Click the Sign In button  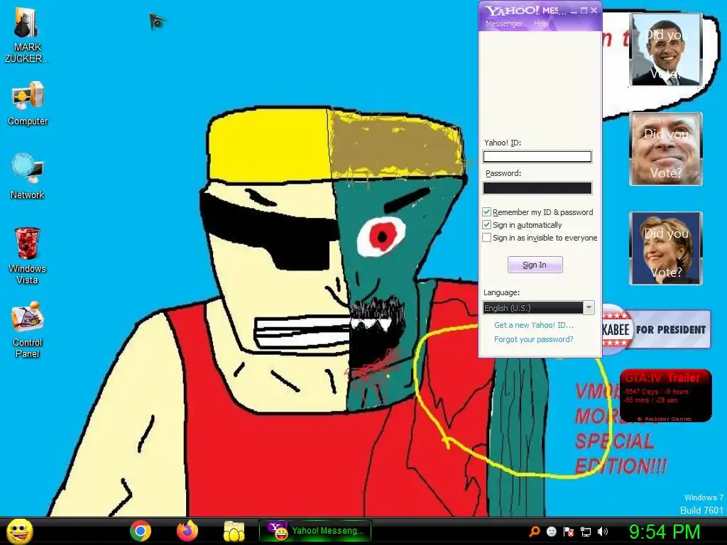535,265
